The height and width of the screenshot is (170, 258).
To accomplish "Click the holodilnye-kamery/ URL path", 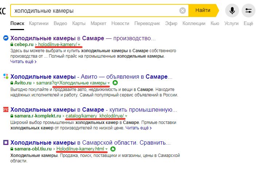I will pyautogui.click(x=58, y=45).
